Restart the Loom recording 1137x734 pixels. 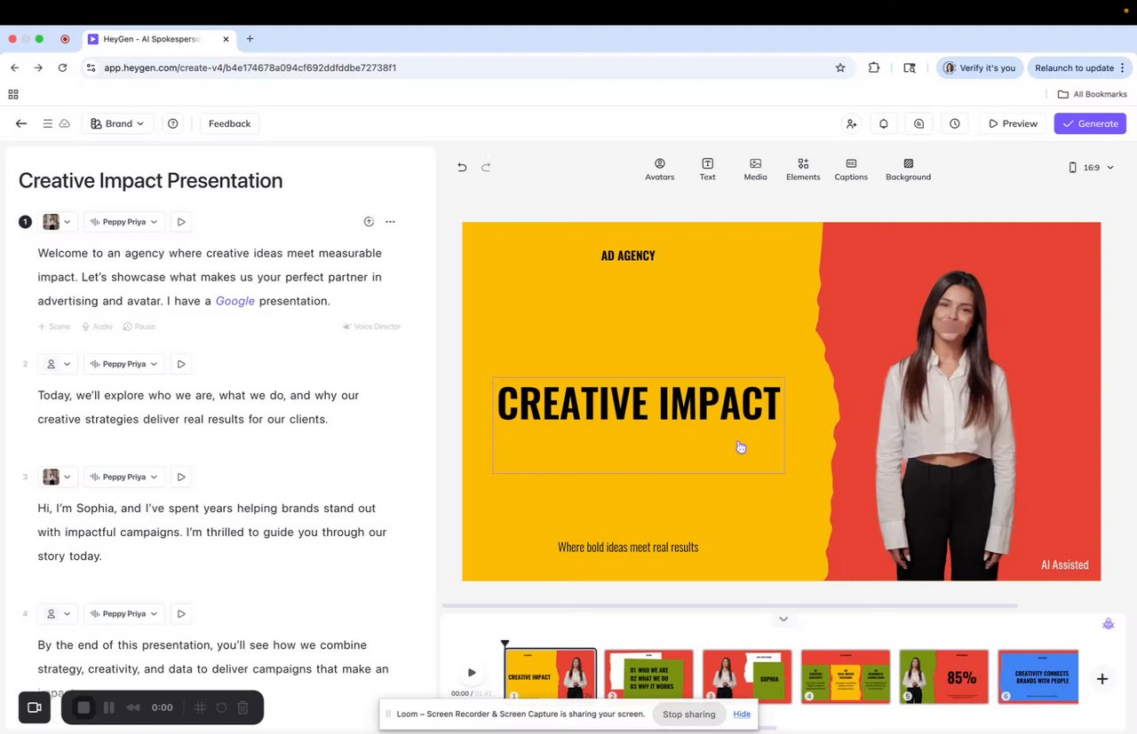pyautogui.click(x=221, y=707)
